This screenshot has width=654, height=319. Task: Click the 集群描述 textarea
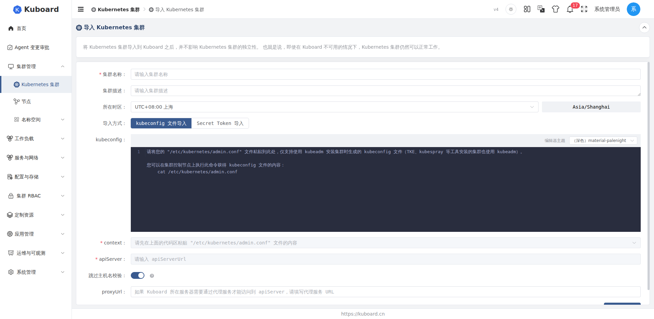[x=386, y=91]
